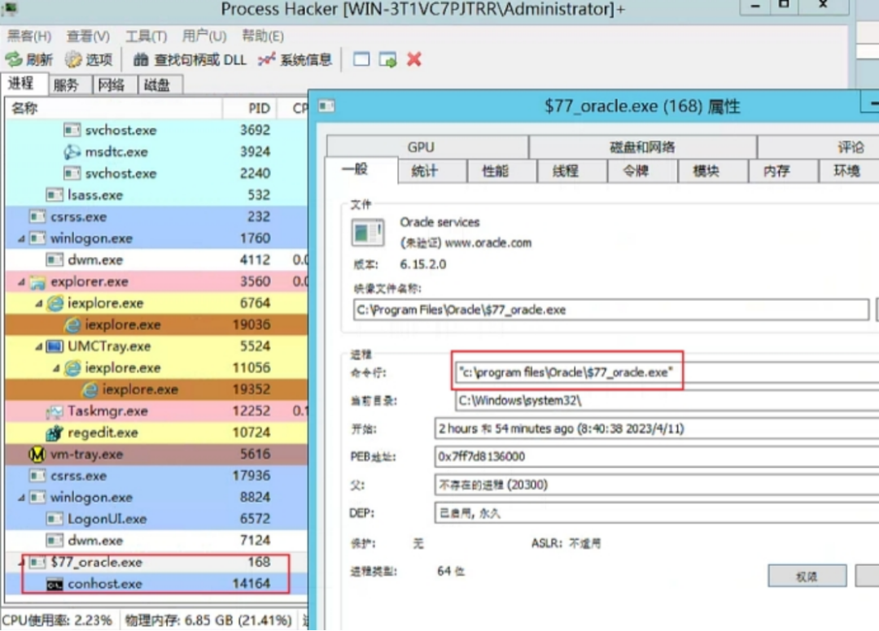Select the svchost.exe row with PID 3692
This screenshot has width=879, height=631.
[156, 130]
